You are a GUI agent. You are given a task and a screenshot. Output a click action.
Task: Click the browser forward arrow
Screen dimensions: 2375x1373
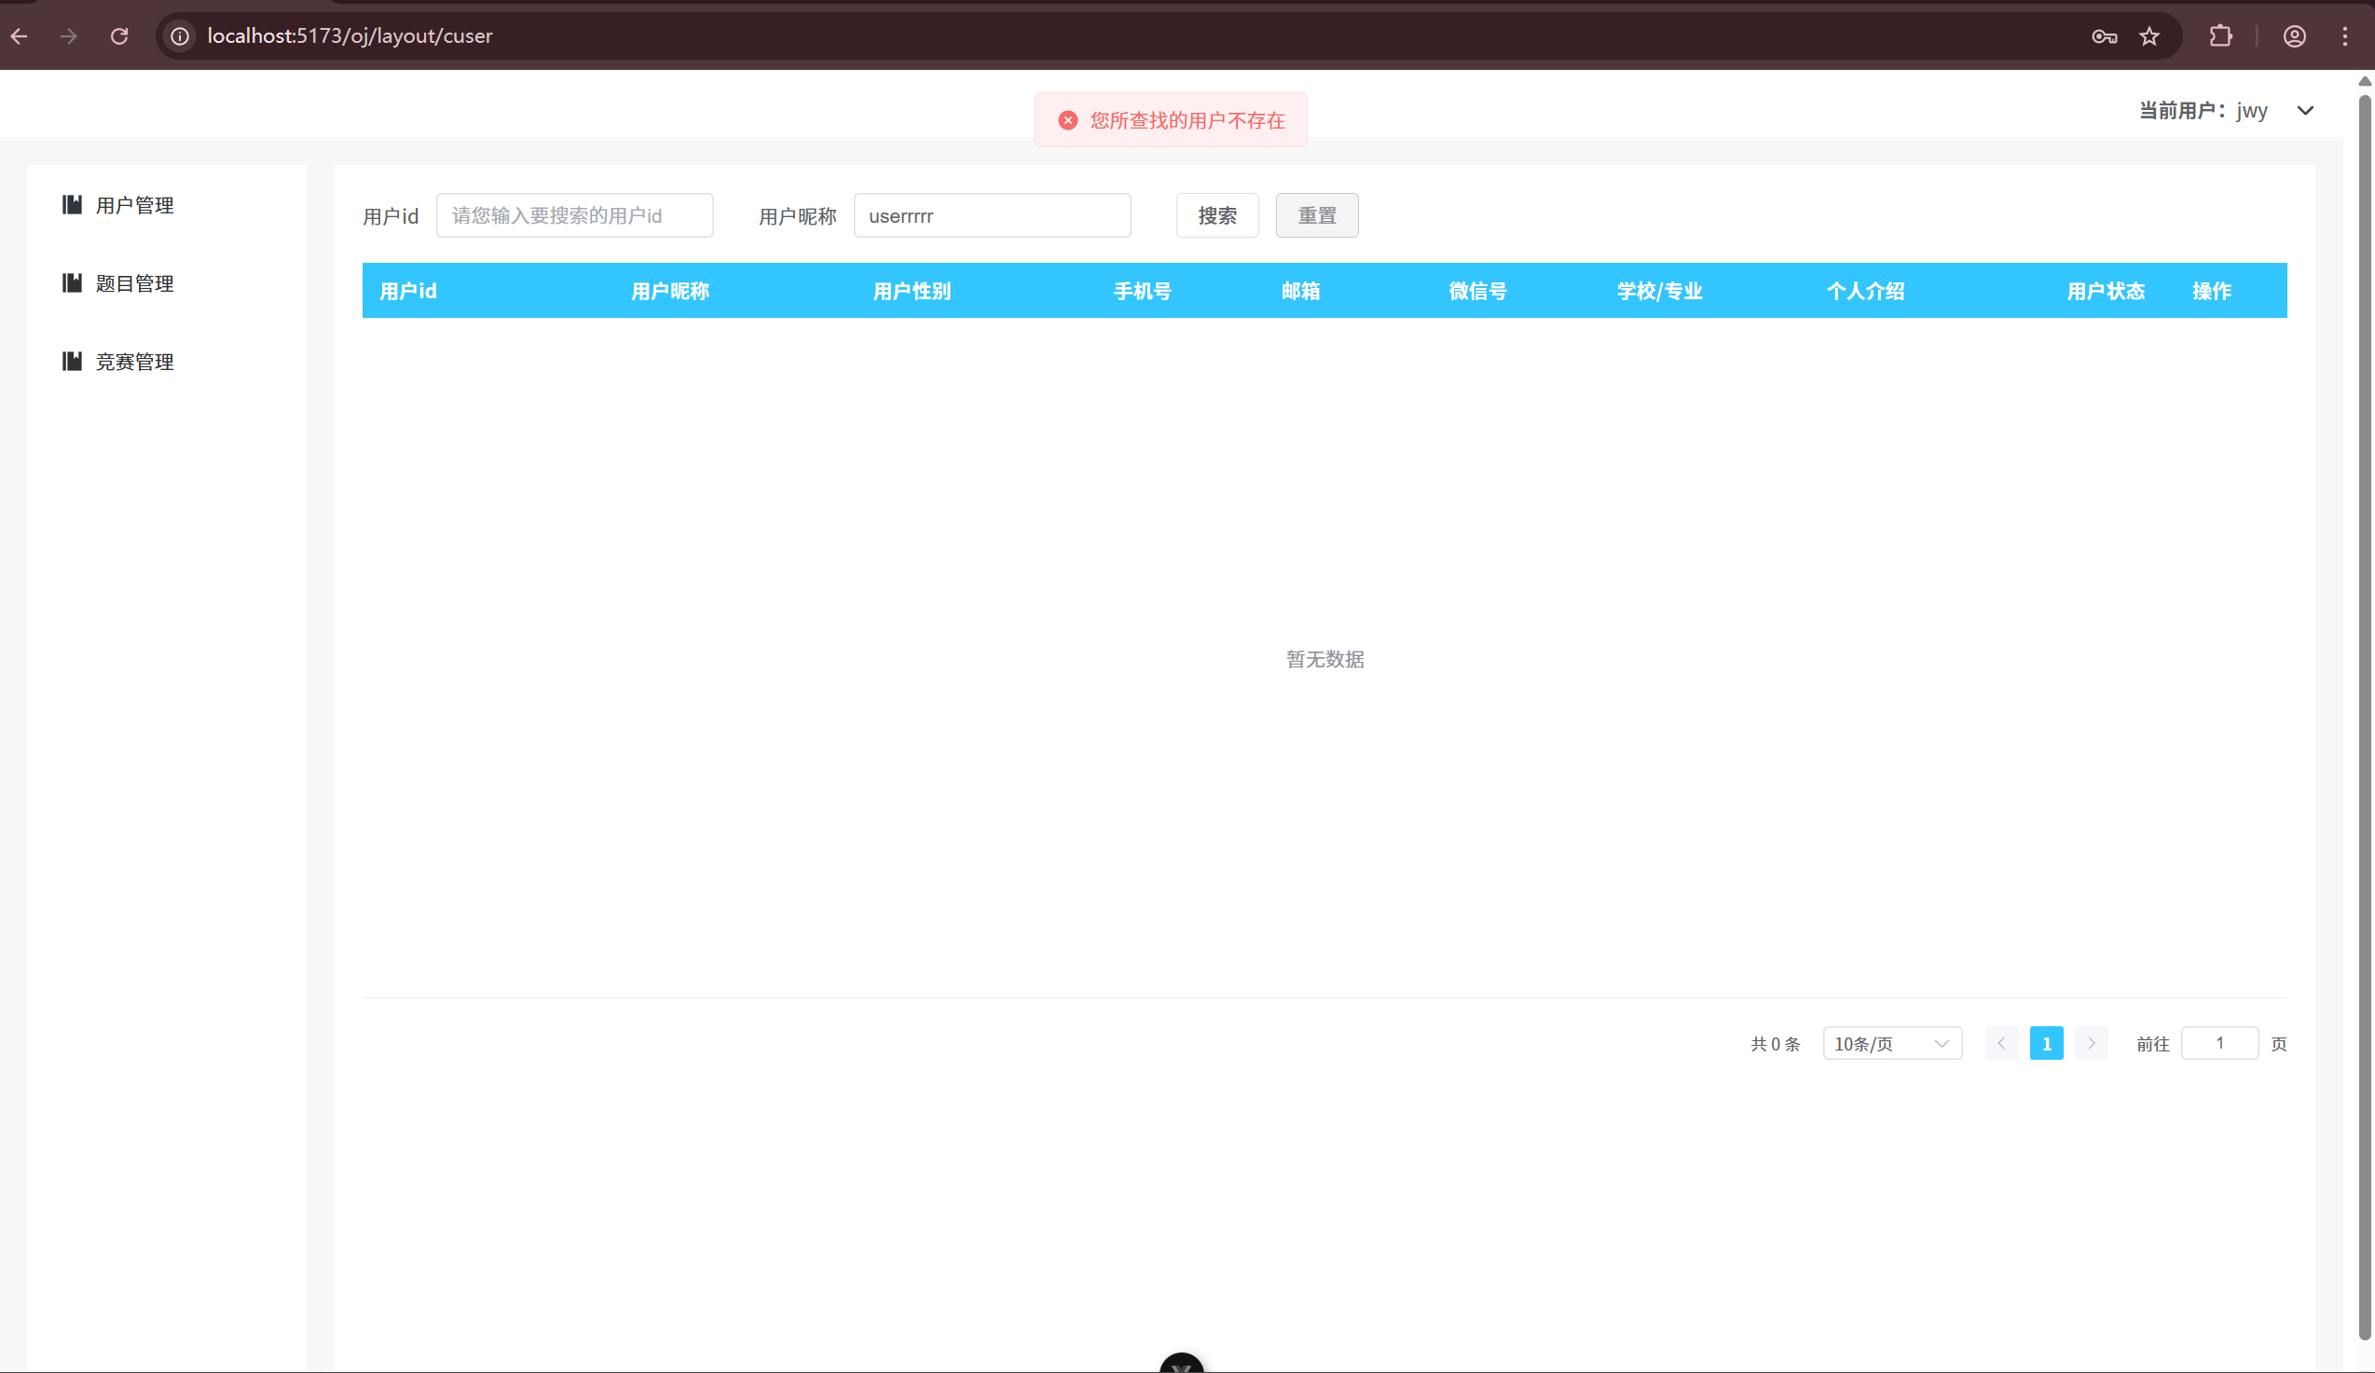point(68,35)
